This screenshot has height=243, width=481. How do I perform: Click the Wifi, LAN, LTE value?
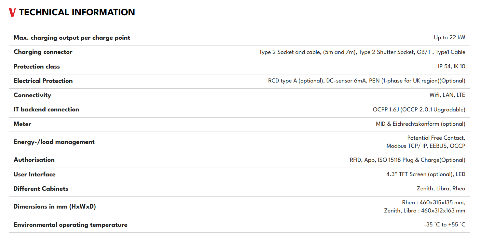pos(447,95)
